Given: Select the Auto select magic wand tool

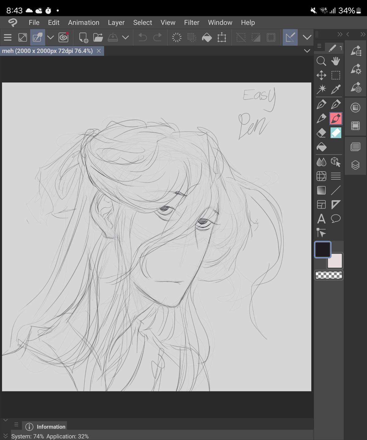Looking at the screenshot, I should tap(321, 89).
